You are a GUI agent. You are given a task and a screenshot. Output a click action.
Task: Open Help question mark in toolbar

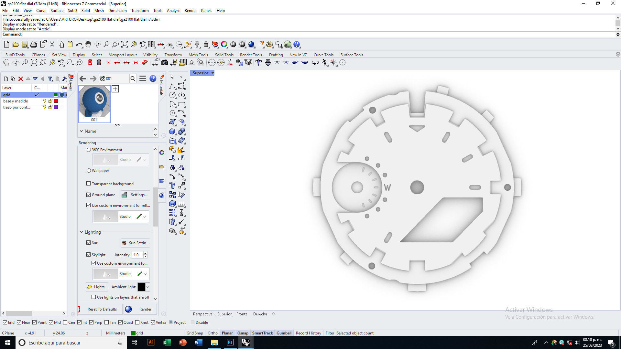[x=297, y=44]
